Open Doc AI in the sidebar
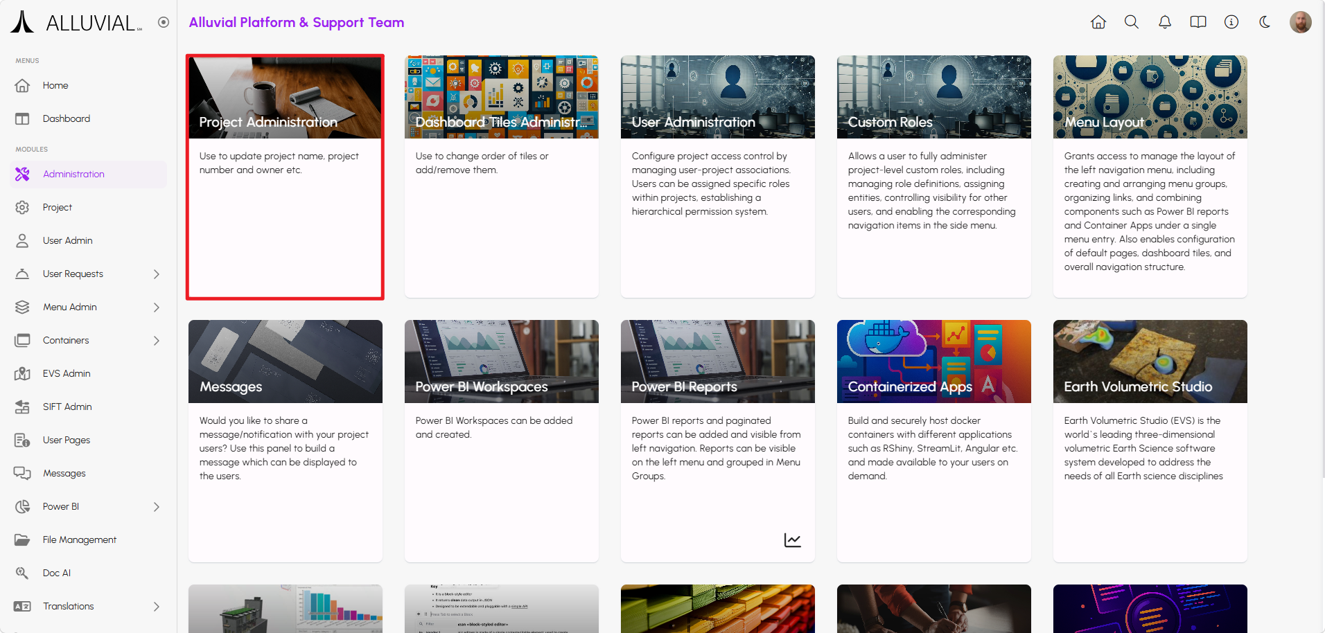The width and height of the screenshot is (1325, 633). point(89,573)
